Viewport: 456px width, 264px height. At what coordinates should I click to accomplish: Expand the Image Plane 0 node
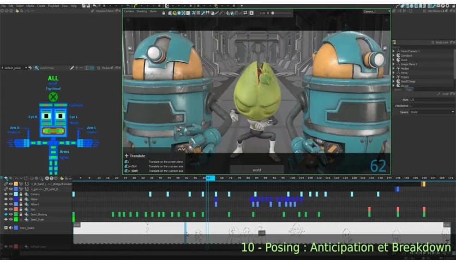(x=393, y=64)
